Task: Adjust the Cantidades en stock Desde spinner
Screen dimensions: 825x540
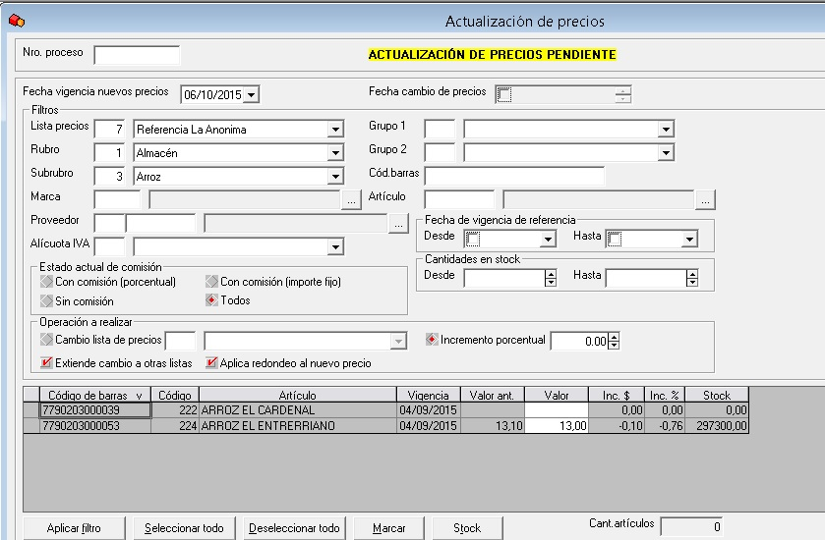Action: click(x=551, y=278)
